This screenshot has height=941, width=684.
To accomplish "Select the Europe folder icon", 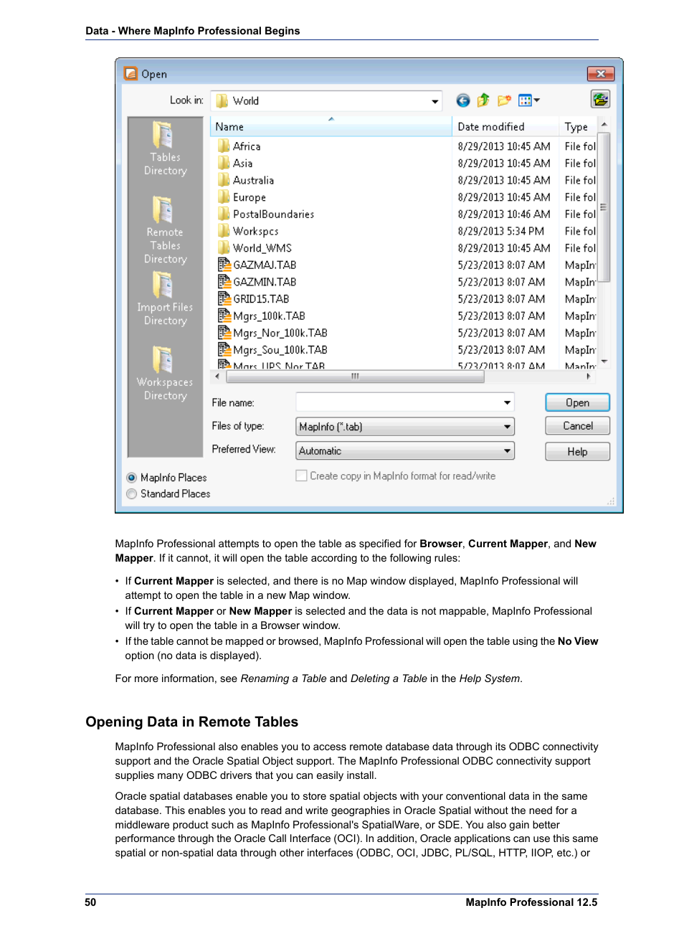I will [x=224, y=197].
